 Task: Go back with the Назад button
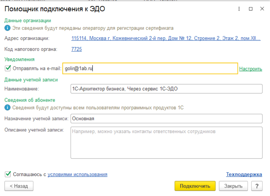[x=19, y=186]
